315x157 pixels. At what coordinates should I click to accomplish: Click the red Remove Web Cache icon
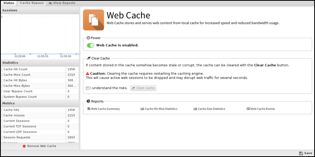click(24, 146)
